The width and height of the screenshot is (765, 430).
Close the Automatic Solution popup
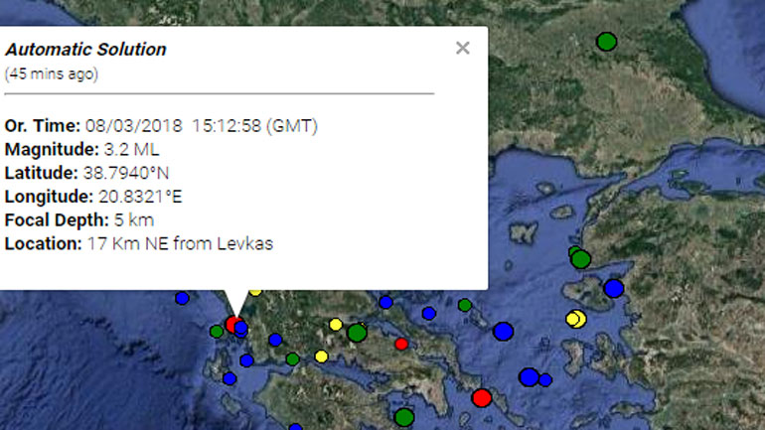(463, 48)
